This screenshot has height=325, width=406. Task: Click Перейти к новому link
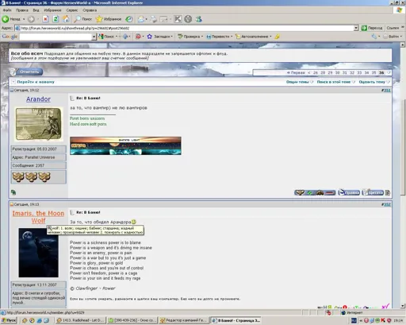[x=36, y=82]
